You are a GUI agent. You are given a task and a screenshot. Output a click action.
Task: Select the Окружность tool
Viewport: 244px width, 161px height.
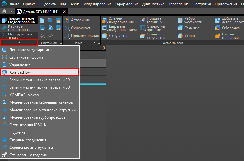pyautogui.click(x=79, y=28)
